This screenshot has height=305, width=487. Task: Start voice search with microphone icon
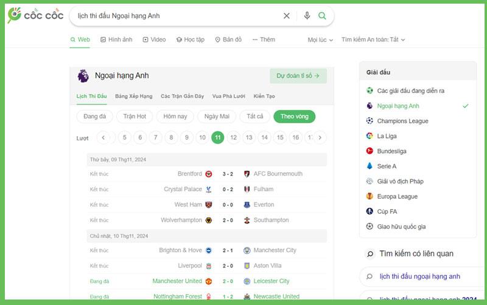307,16
